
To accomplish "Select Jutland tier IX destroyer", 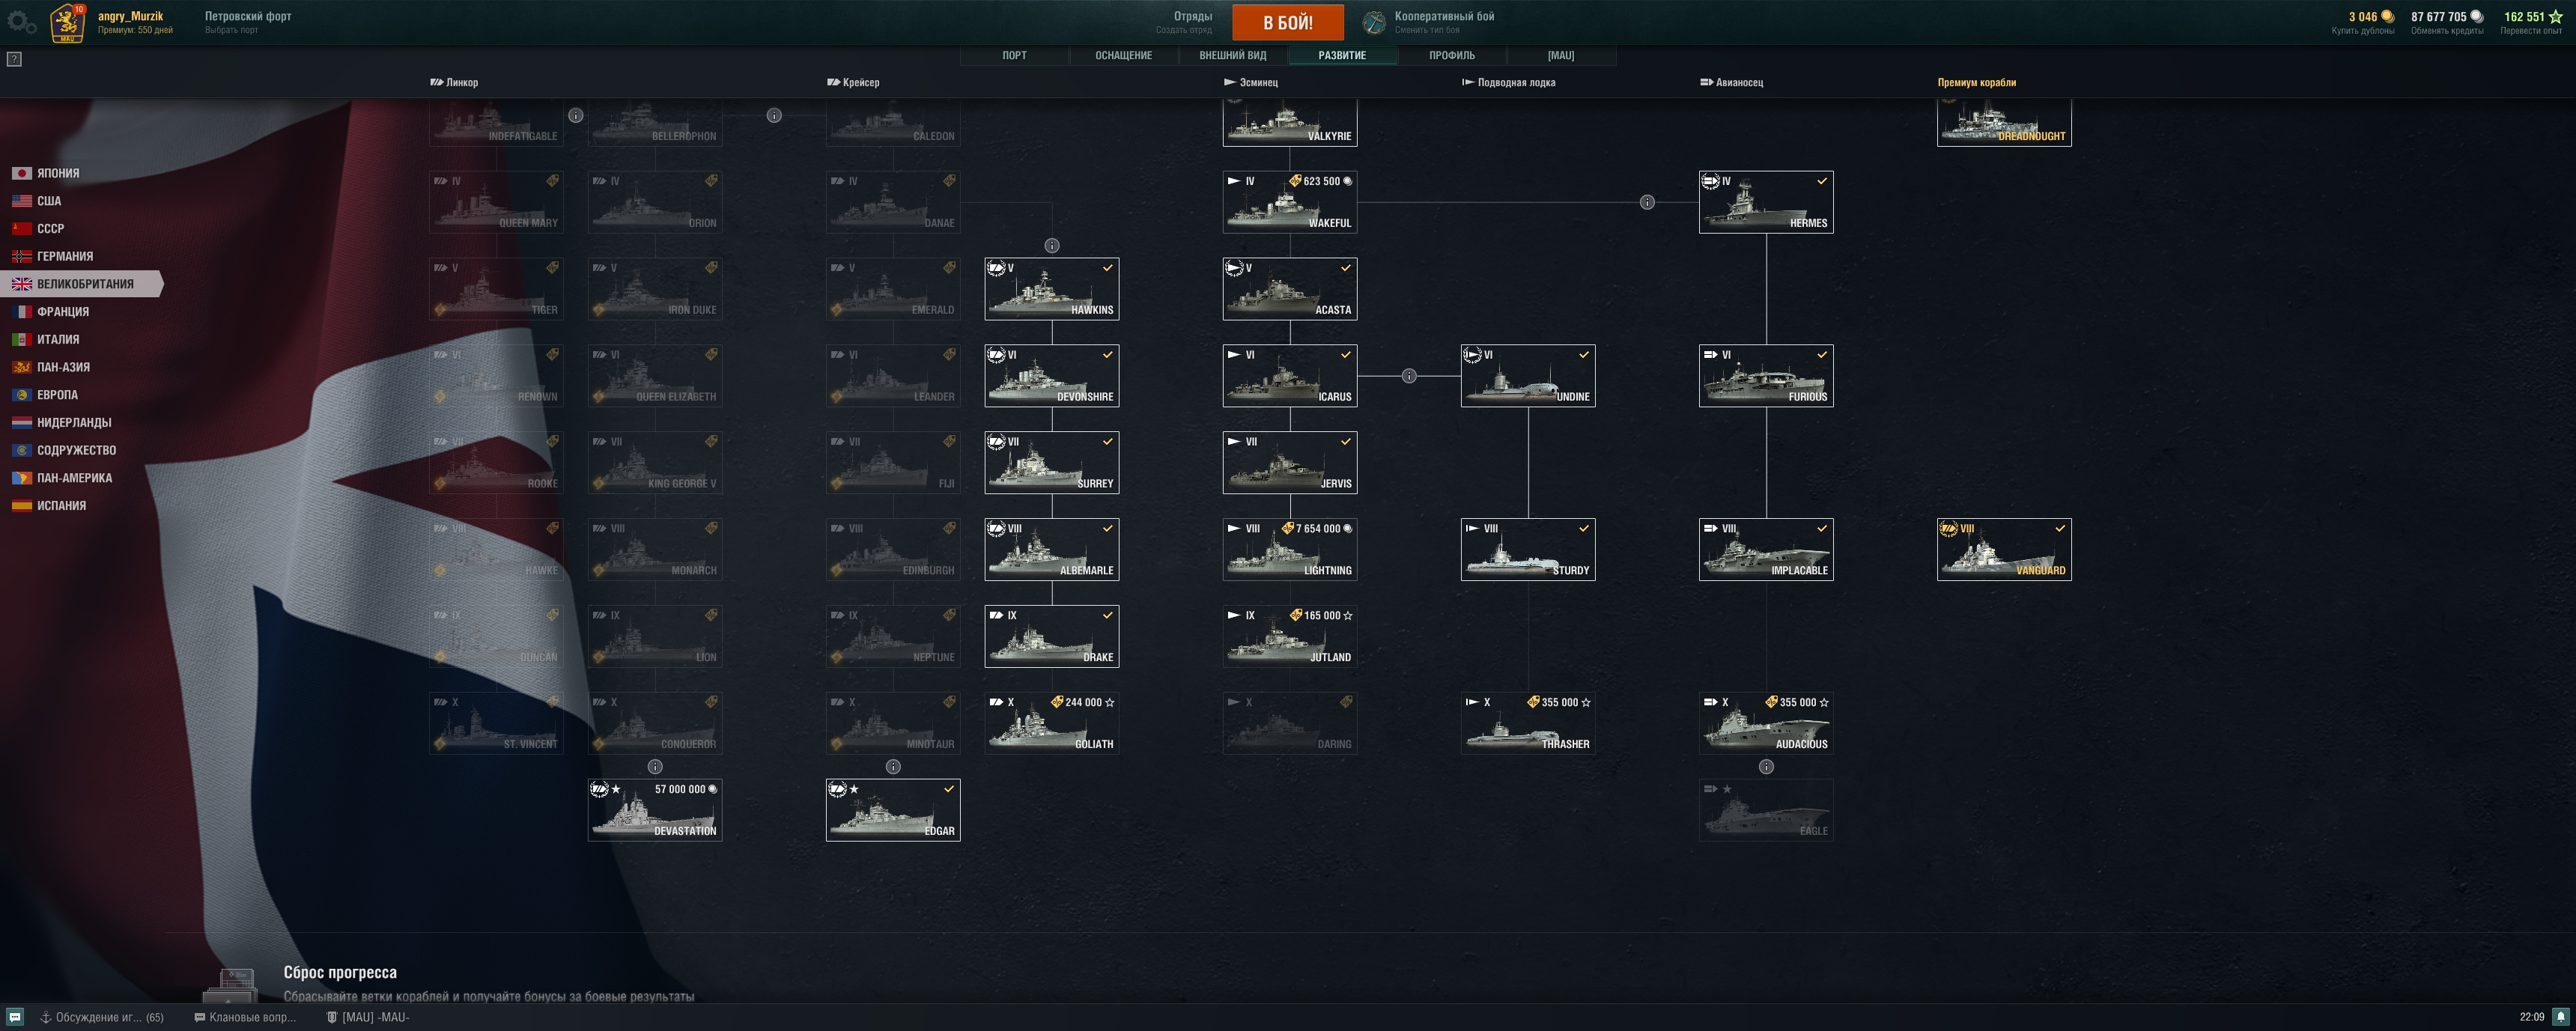I will (x=1290, y=636).
